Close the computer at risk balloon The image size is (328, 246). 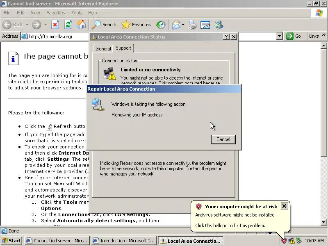point(284,206)
